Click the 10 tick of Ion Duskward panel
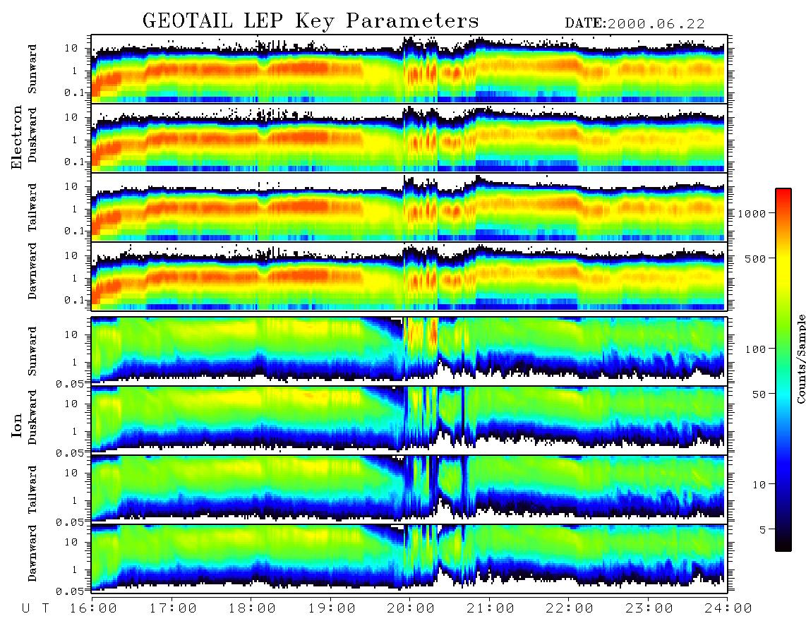 click(71, 404)
